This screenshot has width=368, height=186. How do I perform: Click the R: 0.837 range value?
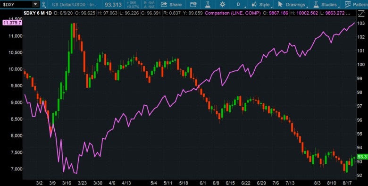172,13
